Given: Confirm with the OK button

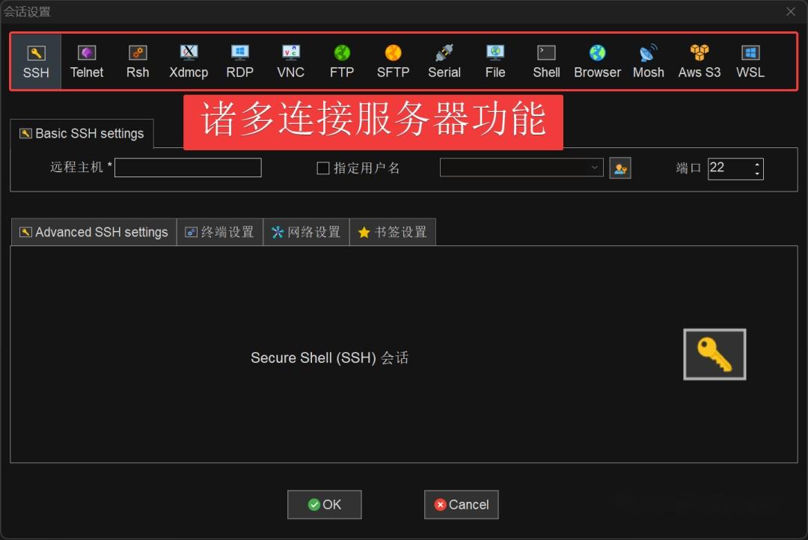Looking at the screenshot, I should [x=324, y=504].
